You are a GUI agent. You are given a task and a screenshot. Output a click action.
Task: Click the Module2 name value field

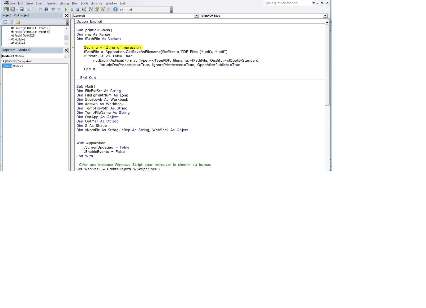(x=40, y=66)
